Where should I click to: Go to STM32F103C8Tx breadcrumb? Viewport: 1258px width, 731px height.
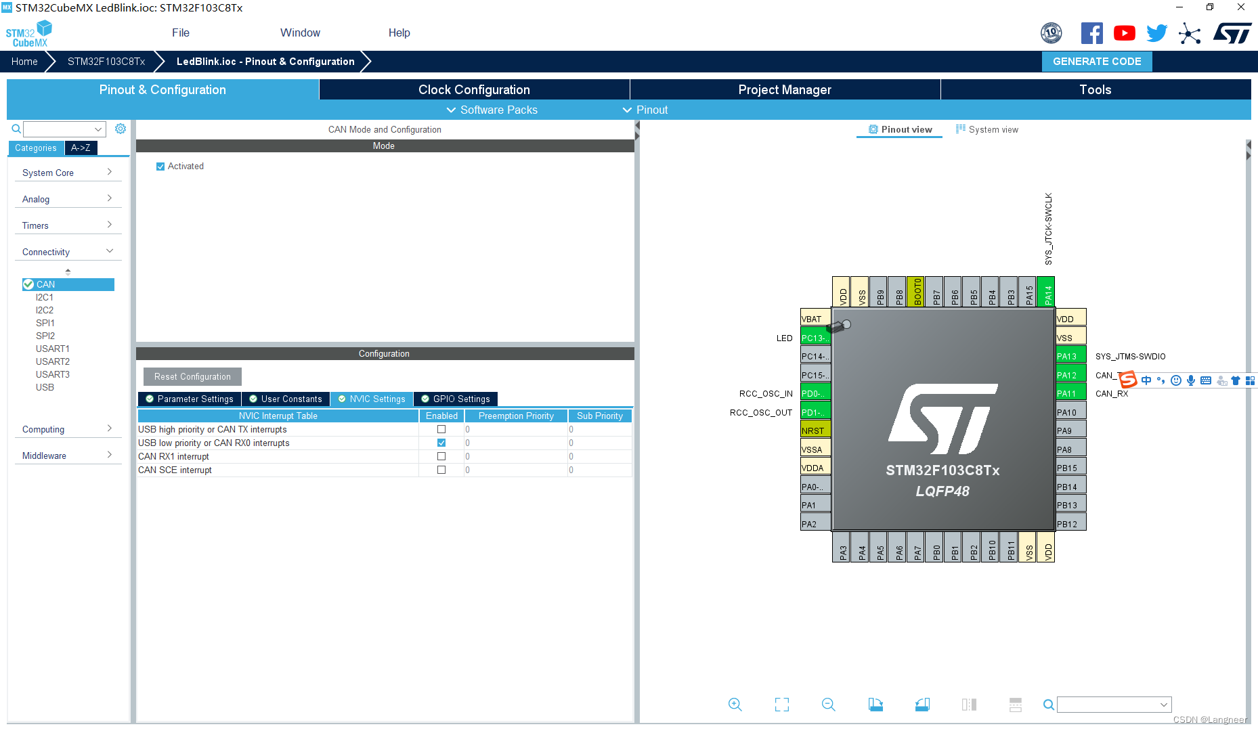106,61
